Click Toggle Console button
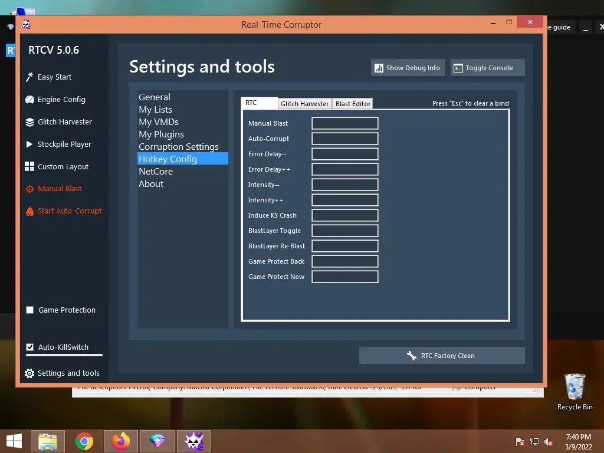The width and height of the screenshot is (604, 453). point(487,68)
